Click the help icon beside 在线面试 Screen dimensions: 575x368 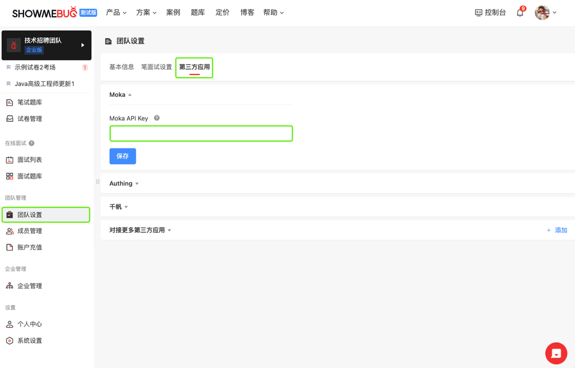[x=32, y=143]
